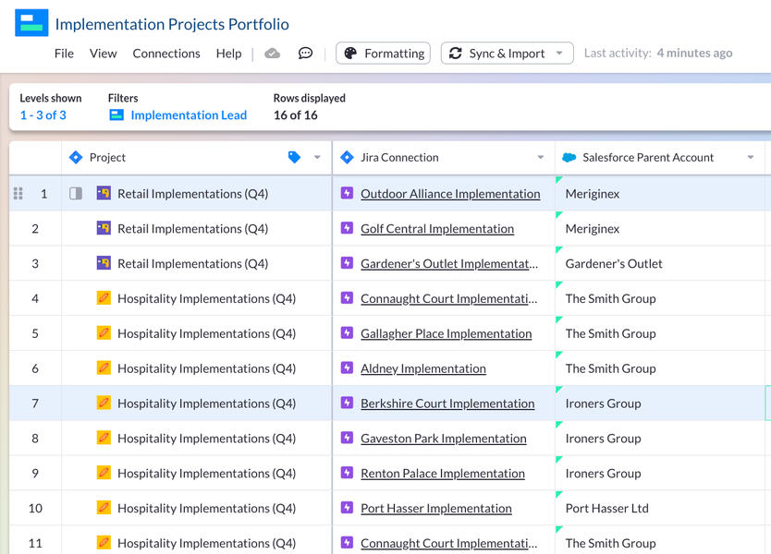The width and height of the screenshot is (771, 554).
Task: Click the Formatting palette icon
Action: click(x=350, y=53)
